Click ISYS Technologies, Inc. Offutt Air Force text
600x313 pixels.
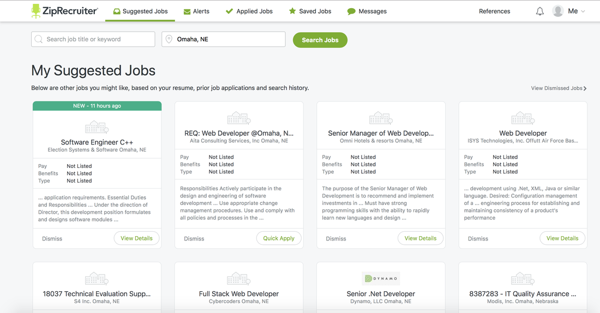523,141
